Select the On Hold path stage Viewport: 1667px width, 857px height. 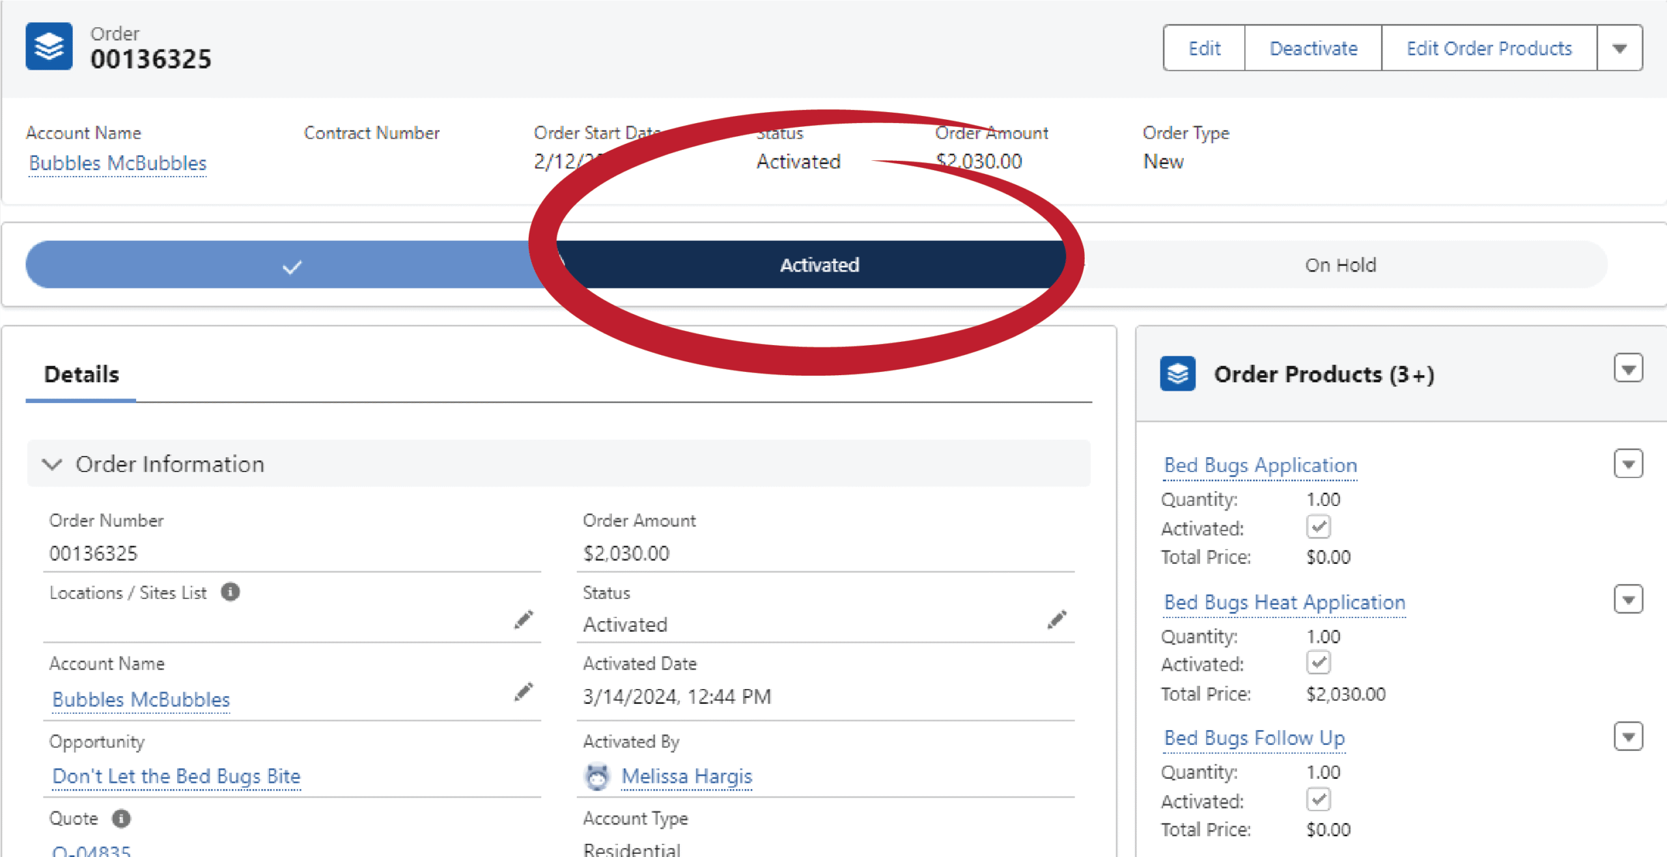point(1340,265)
